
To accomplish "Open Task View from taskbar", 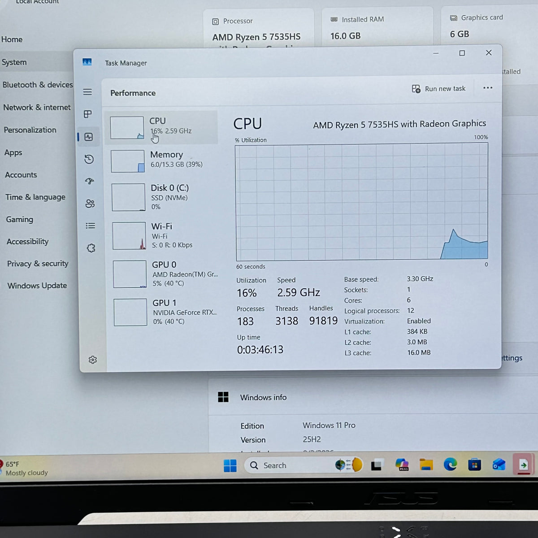I will (376, 465).
